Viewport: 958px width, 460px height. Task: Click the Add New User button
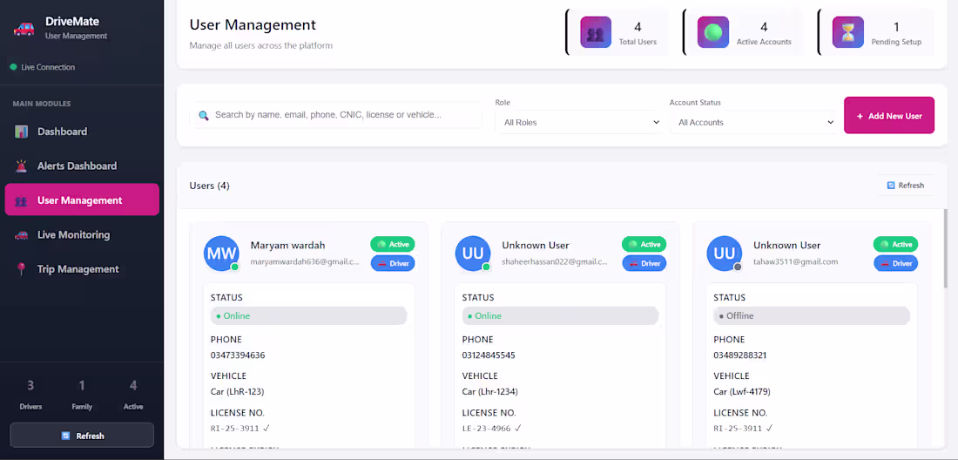[x=889, y=116]
